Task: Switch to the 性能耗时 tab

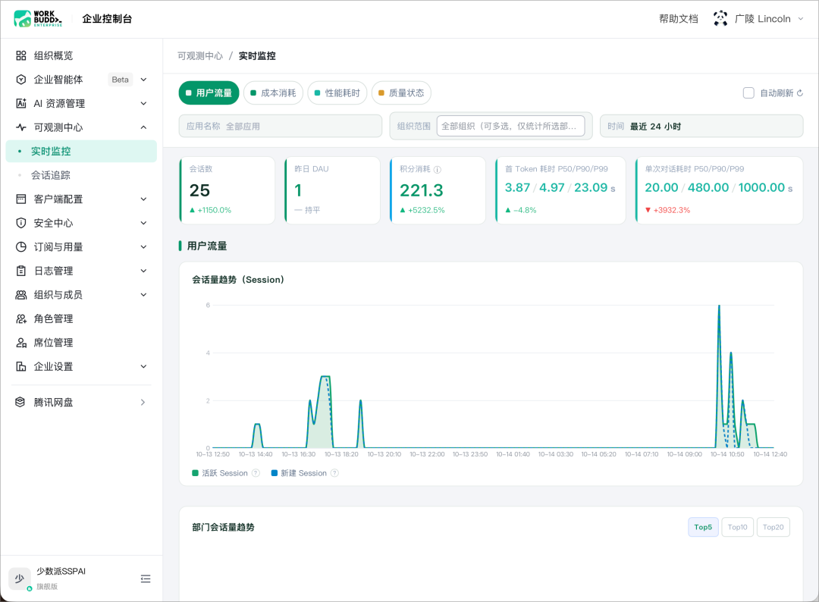Action: click(337, 93)
